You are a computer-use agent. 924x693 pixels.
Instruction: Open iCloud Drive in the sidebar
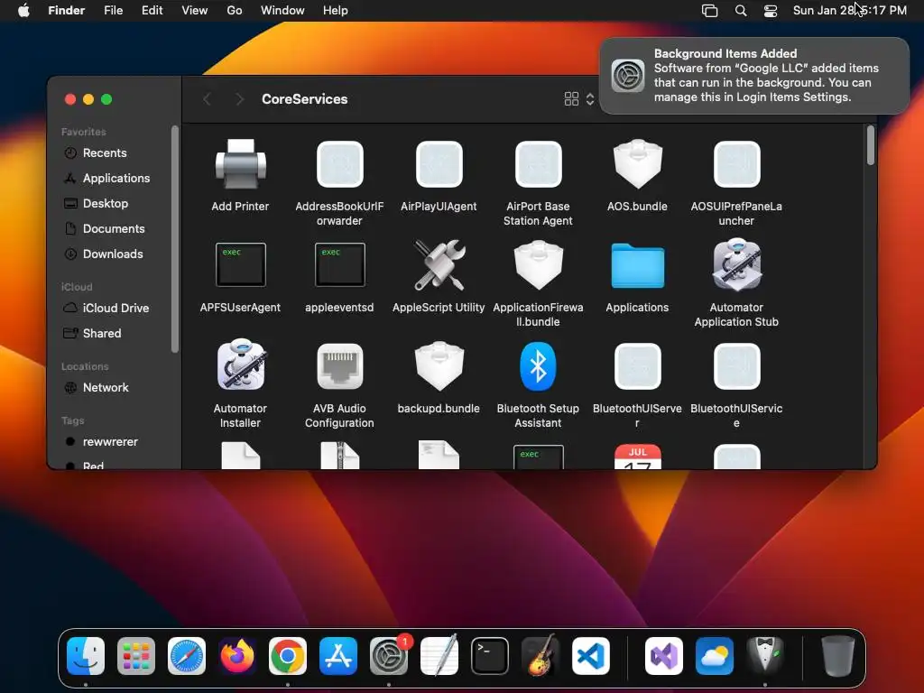pyautogui.click(x=115, y=309)
